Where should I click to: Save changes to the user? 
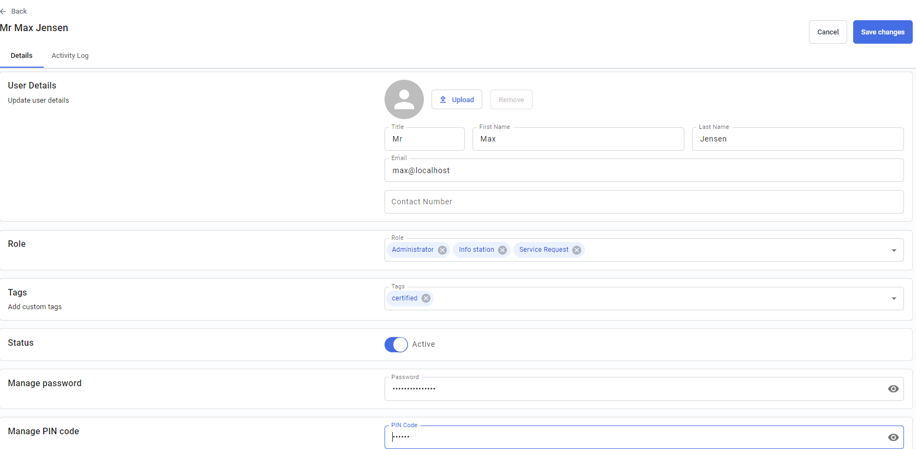pos(883,32)
